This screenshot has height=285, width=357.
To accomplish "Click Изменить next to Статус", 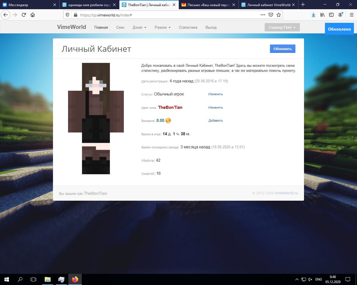I will pyautogui.click(x=216, y=94).
